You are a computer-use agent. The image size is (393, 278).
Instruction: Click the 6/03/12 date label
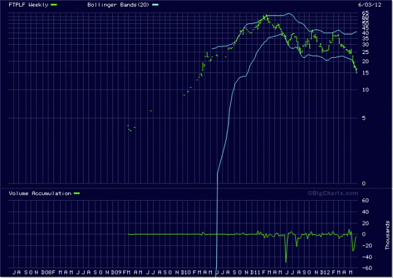(370, 5)
